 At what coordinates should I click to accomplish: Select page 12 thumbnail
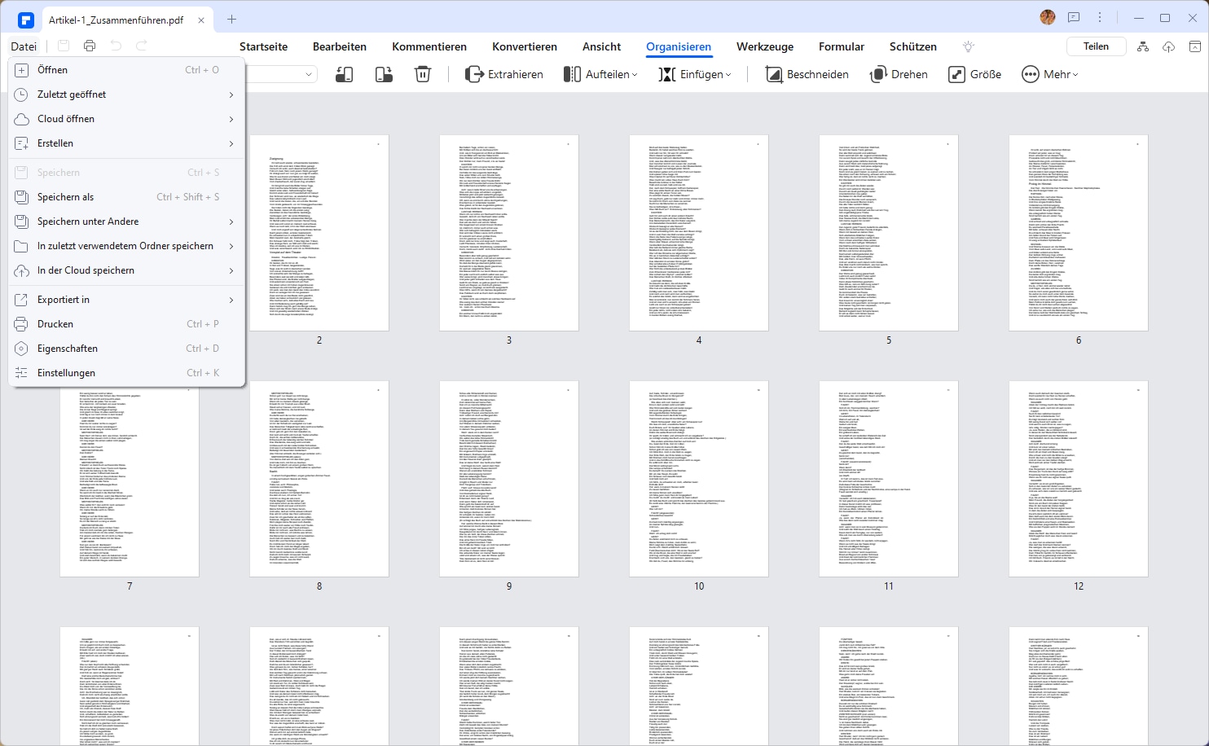click(1079, 479)
